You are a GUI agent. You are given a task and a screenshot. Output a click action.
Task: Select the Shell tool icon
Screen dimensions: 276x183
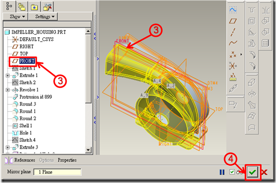point(252,21)
